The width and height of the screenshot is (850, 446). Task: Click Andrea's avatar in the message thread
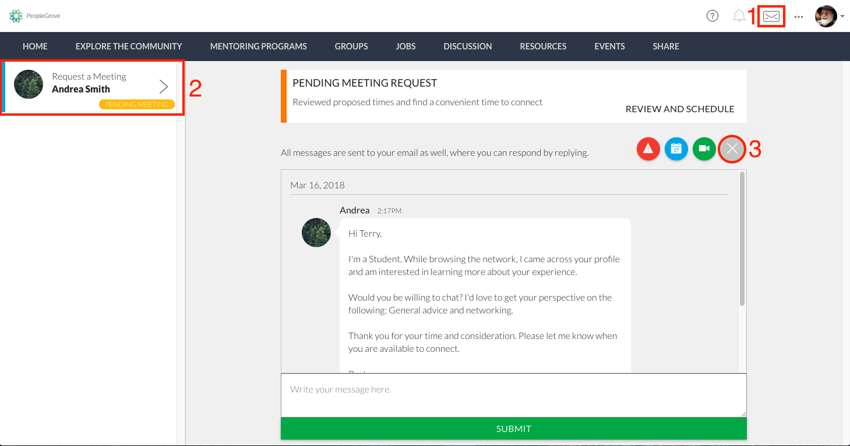tap(316, 233)
